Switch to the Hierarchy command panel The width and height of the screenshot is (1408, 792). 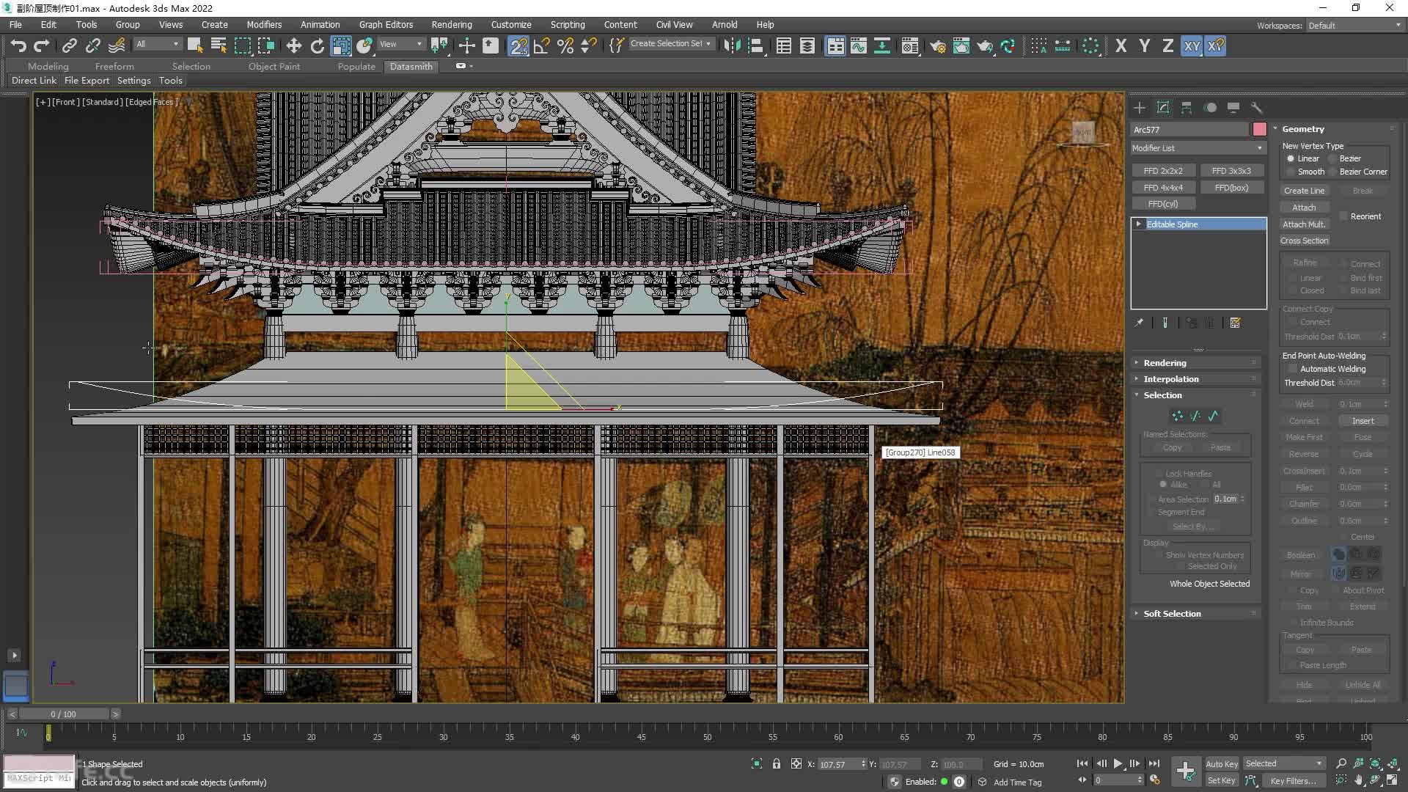point(1187,107)
